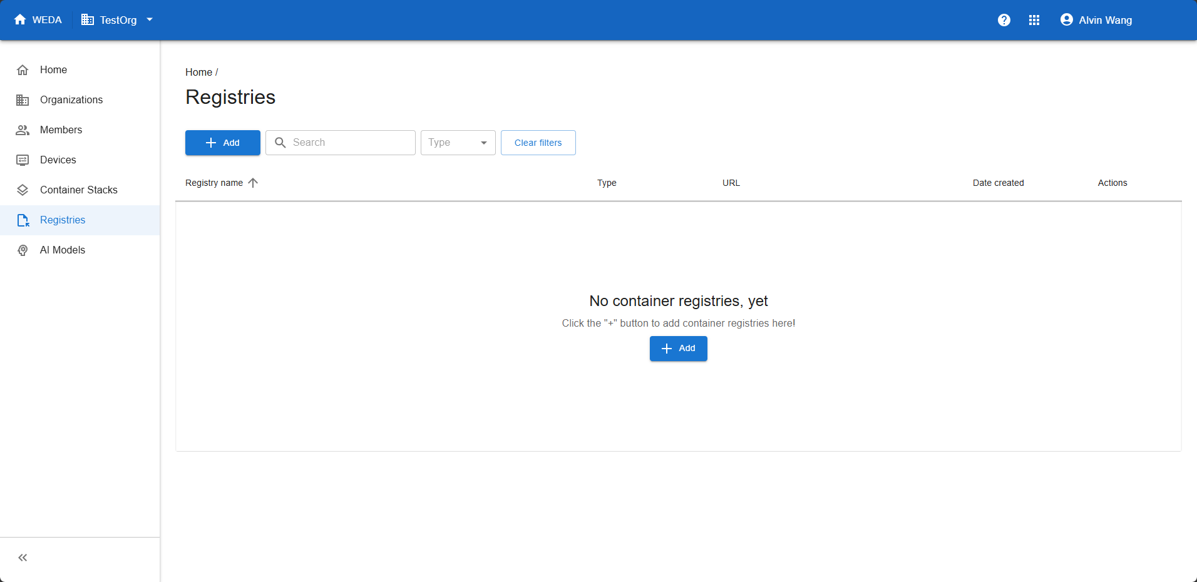
Task: Click the WEDA brand link
Action: coord(47,20)
